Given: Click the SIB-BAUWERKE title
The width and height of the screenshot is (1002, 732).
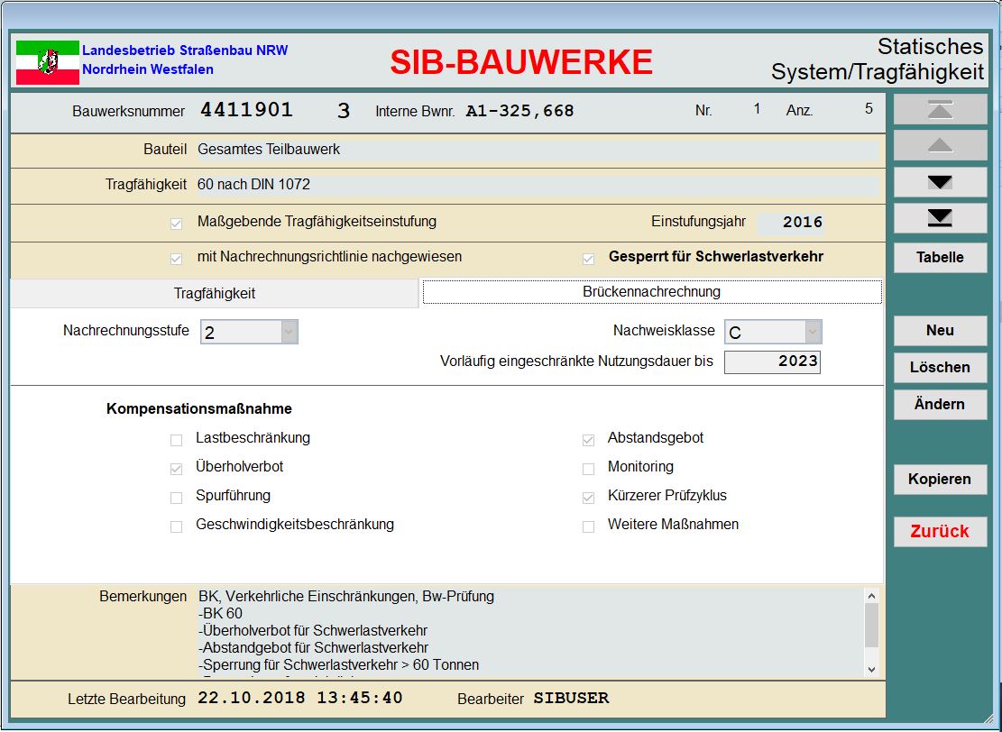Looking at the screenshot, I should (x=520, y=62).
